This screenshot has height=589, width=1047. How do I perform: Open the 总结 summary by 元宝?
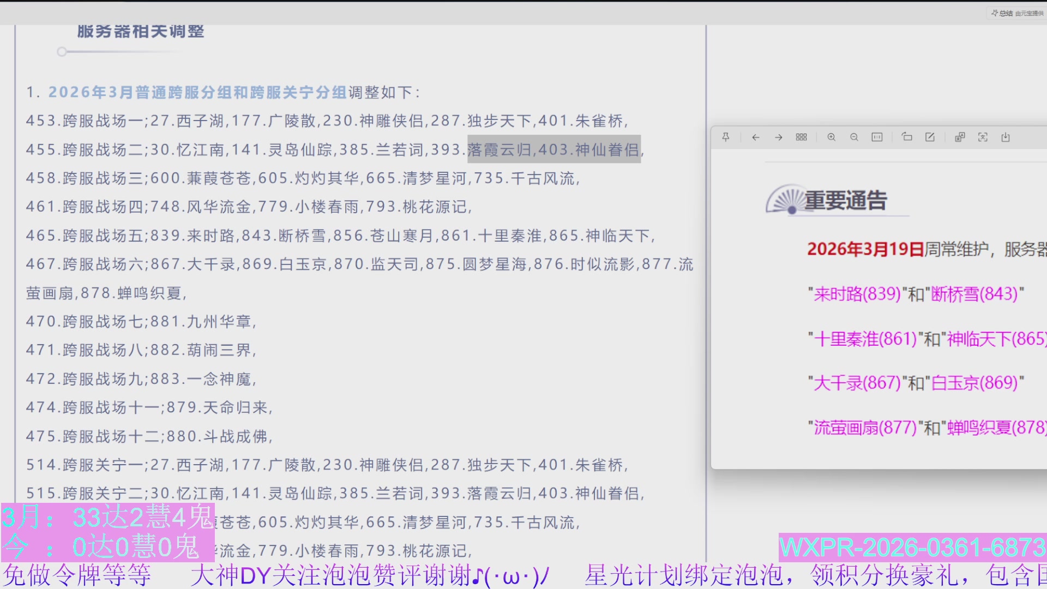[x=1015, y=13]
